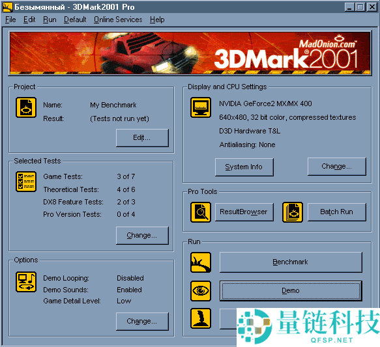The width and height of the screenshot is (380, 347).
Task: Click the Demo eye icon
Action: coord(200,291)
